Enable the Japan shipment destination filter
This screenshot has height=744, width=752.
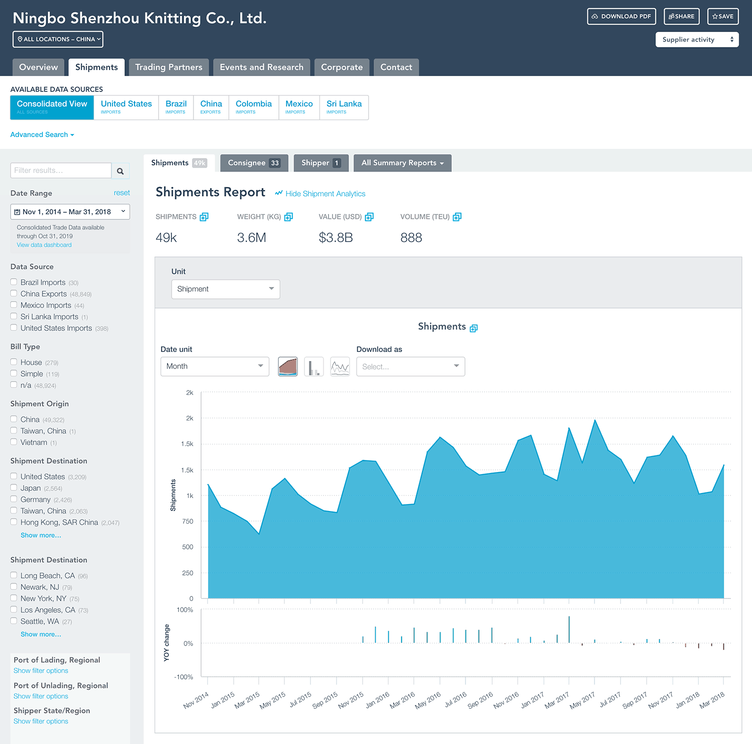click(x=13, y=487)
